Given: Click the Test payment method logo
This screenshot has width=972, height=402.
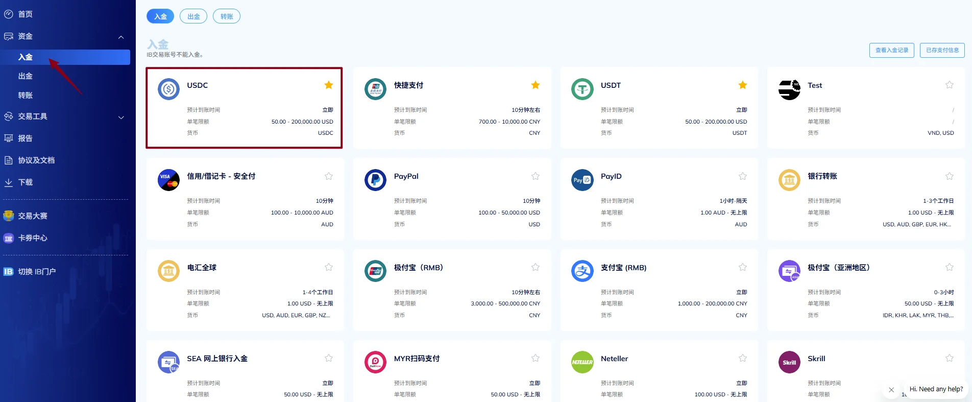Looking at the screenshot, I should pos(789,89).
